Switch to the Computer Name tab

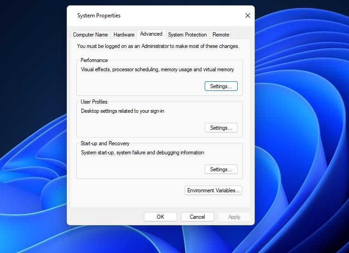[90, 35]
